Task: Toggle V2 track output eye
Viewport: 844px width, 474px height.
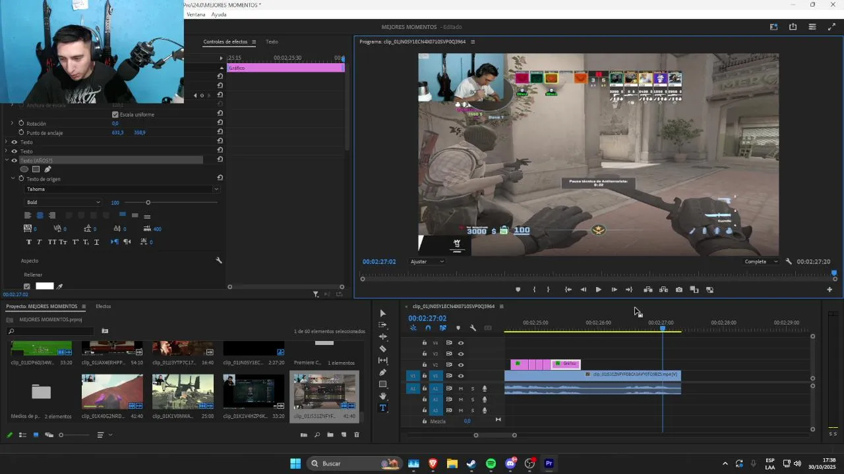Action: [x=461, y=365]
